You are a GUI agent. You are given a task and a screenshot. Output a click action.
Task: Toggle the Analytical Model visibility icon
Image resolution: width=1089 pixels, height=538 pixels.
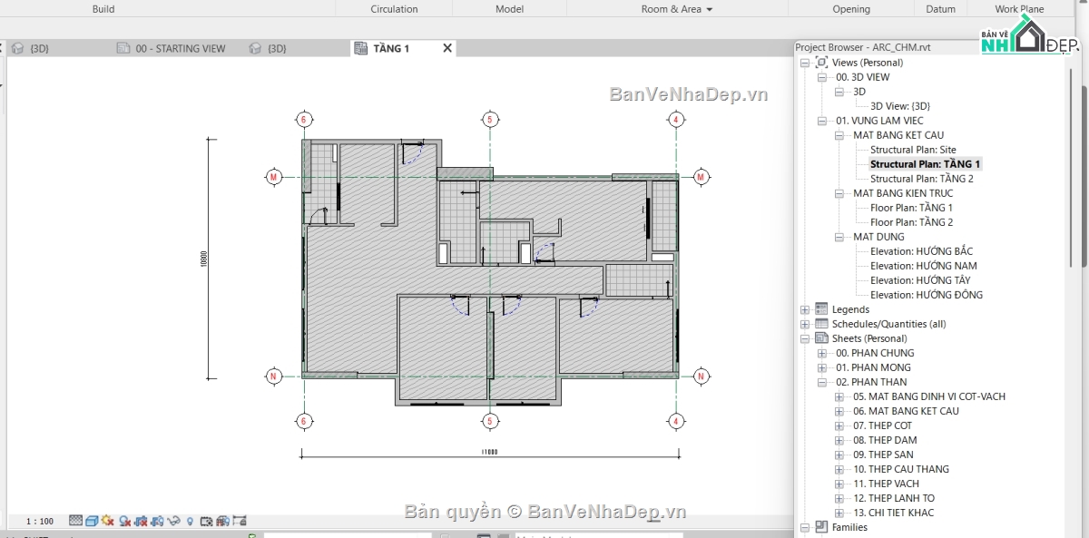pos(222,521)
